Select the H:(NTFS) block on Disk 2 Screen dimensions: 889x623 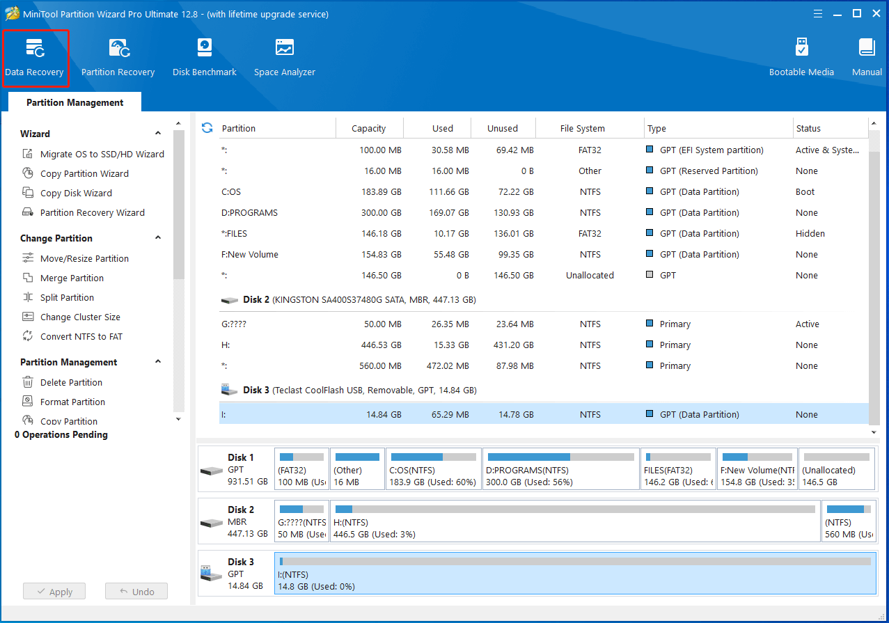click(x=575, y=521)
